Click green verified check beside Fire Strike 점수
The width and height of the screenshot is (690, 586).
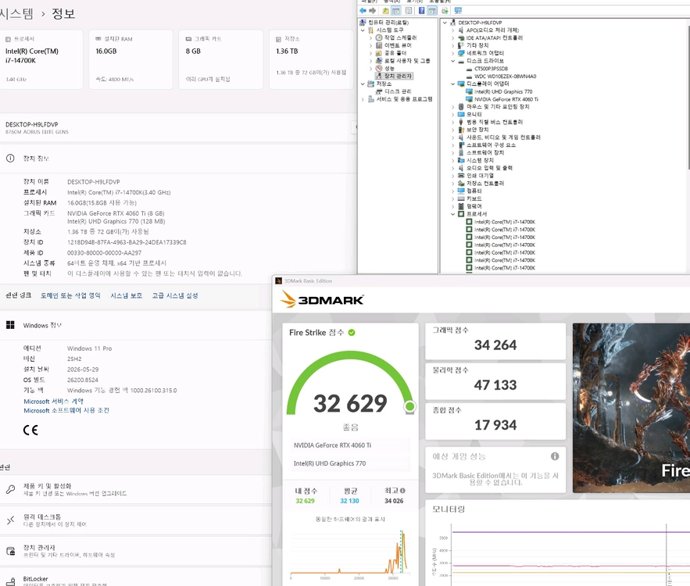(x=352, y=333)
